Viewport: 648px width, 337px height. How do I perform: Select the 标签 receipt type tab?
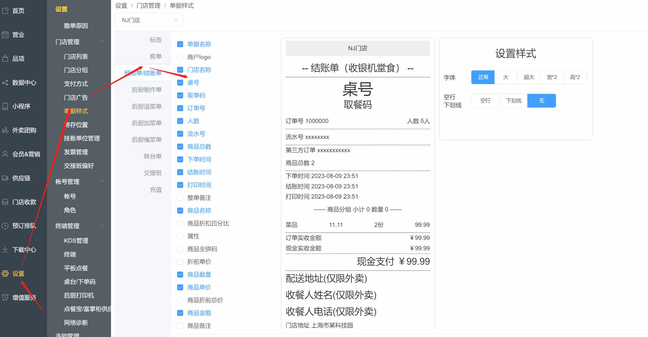point(155,40)
